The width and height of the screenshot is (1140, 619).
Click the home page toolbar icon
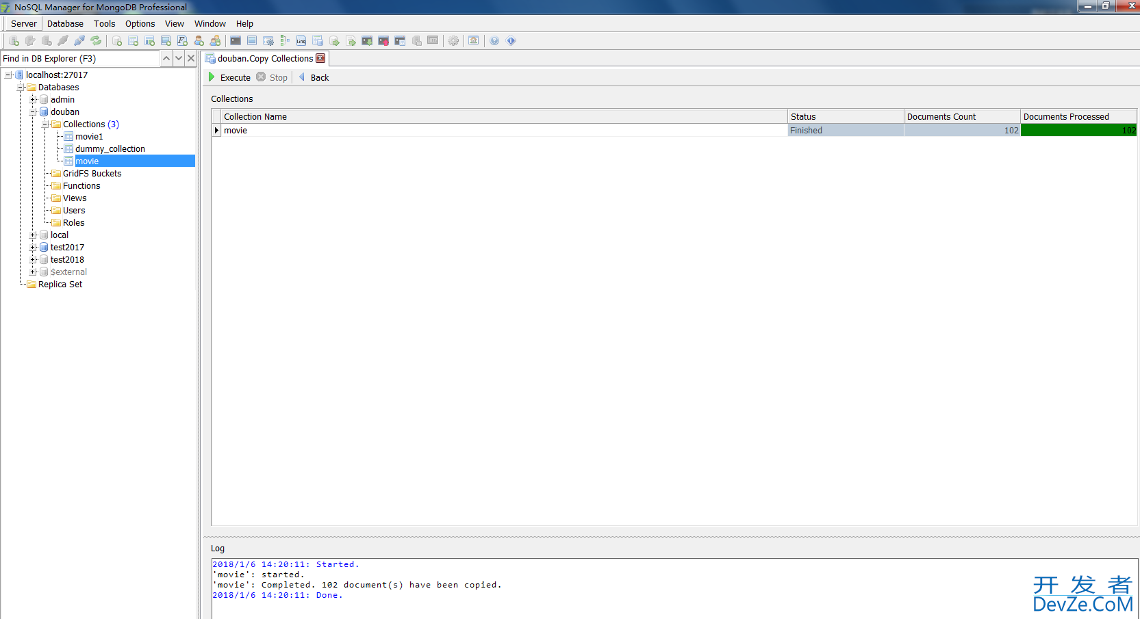(474, 40)
